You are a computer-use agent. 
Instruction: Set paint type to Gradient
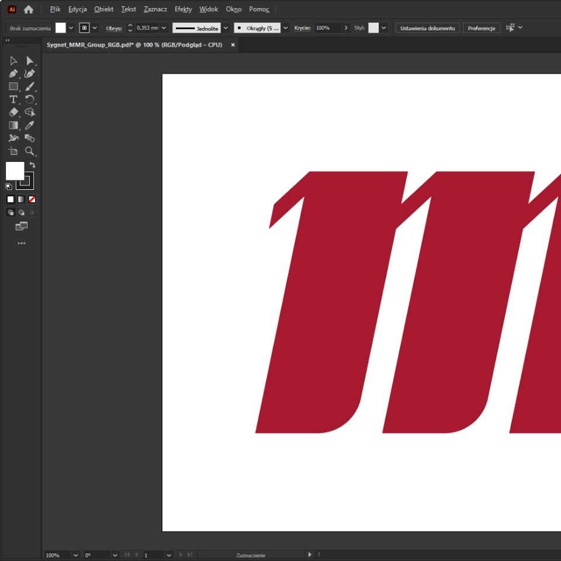[x=21, y=200]
